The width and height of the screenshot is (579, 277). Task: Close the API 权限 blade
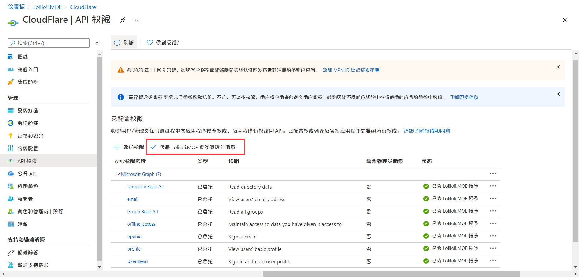(x=565, y=20)
